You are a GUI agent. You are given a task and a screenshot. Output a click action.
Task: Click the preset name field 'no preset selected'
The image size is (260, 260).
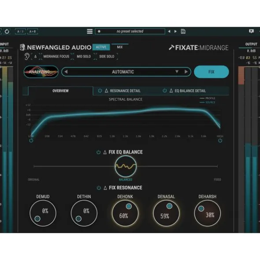(130, 31)
